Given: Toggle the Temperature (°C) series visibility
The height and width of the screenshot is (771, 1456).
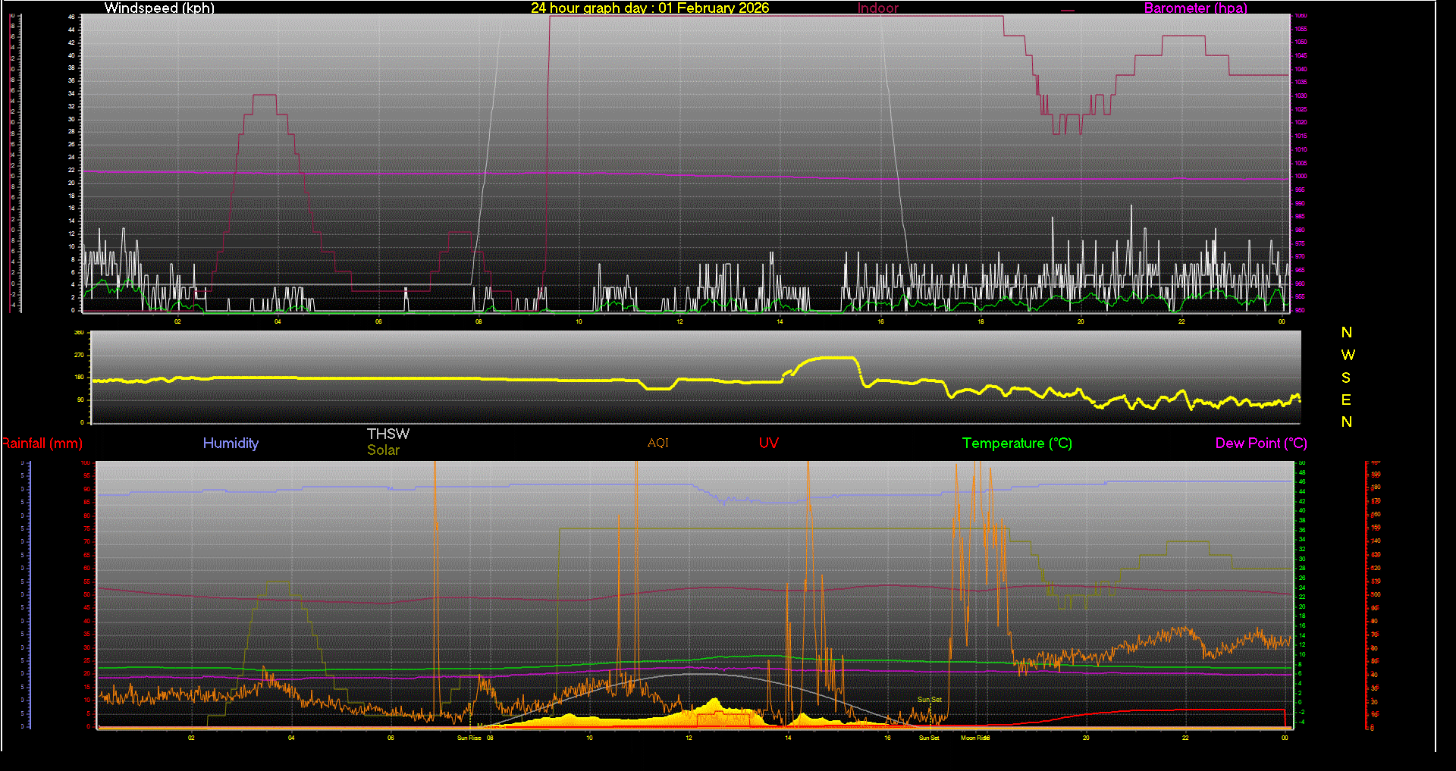Looking at the screenshot, I should (x=1017, y=443).
